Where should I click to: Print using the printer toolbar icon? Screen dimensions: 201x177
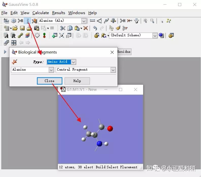29,28
